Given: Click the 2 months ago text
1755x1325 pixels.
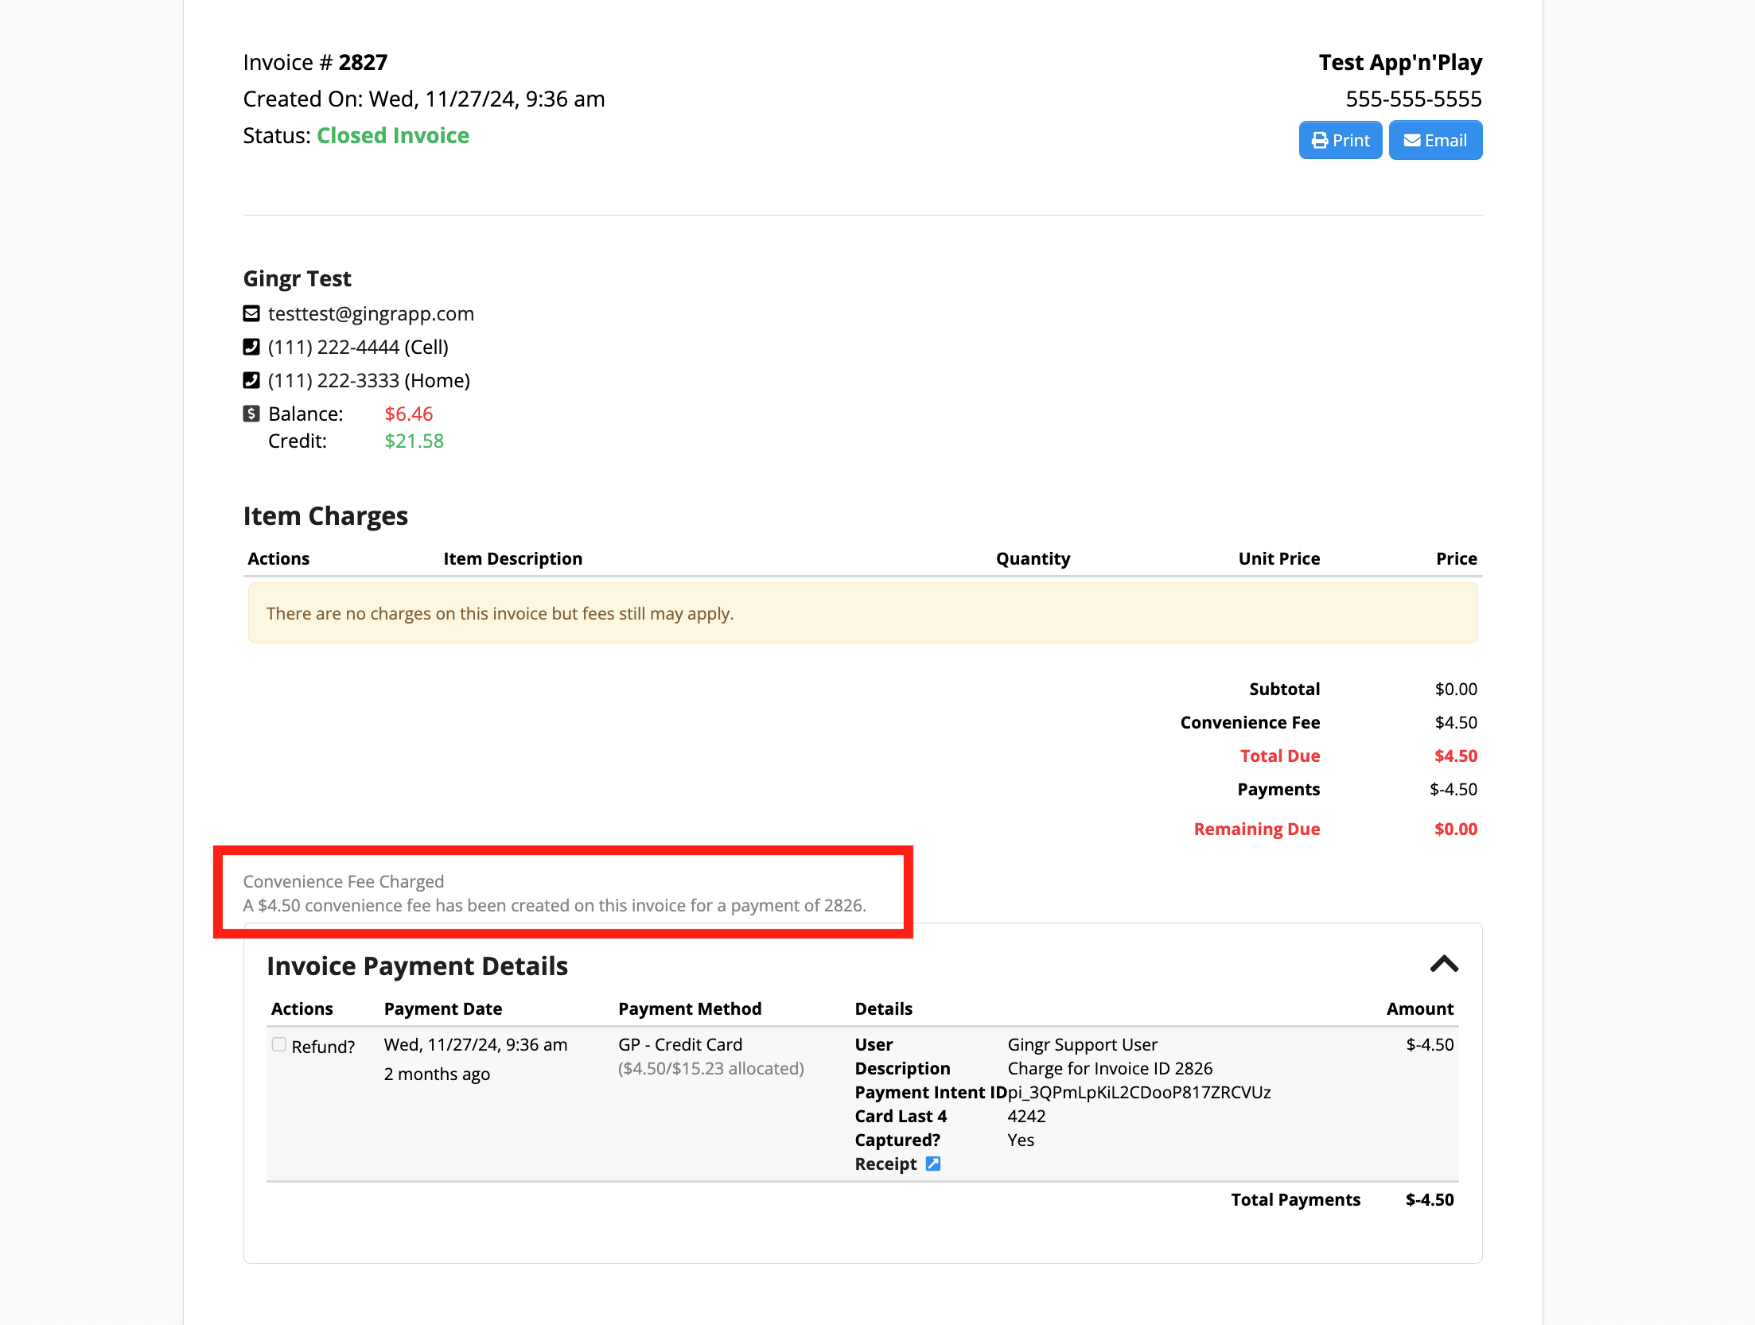Looking at the screenshot, I should click(x=437, y=1074).
